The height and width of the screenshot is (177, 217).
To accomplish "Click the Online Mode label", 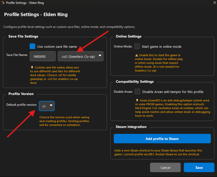I will tap(123, 46).
